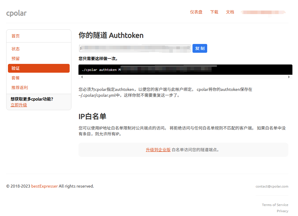This screenshot has width=298, height=216.
Task: Click 升级到企业版 link
Action: (x=158, y=150)
